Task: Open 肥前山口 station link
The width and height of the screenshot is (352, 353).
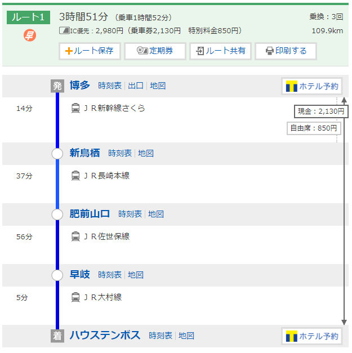Action: (x=90, y=214)
